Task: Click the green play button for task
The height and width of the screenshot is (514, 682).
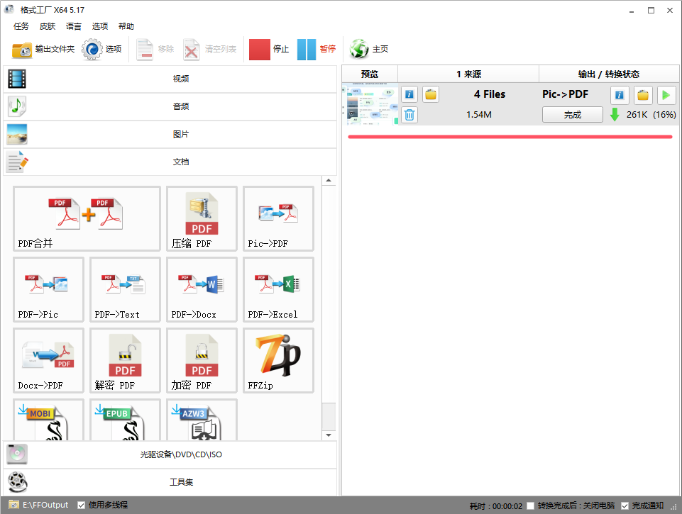Action: pos(666,94)
